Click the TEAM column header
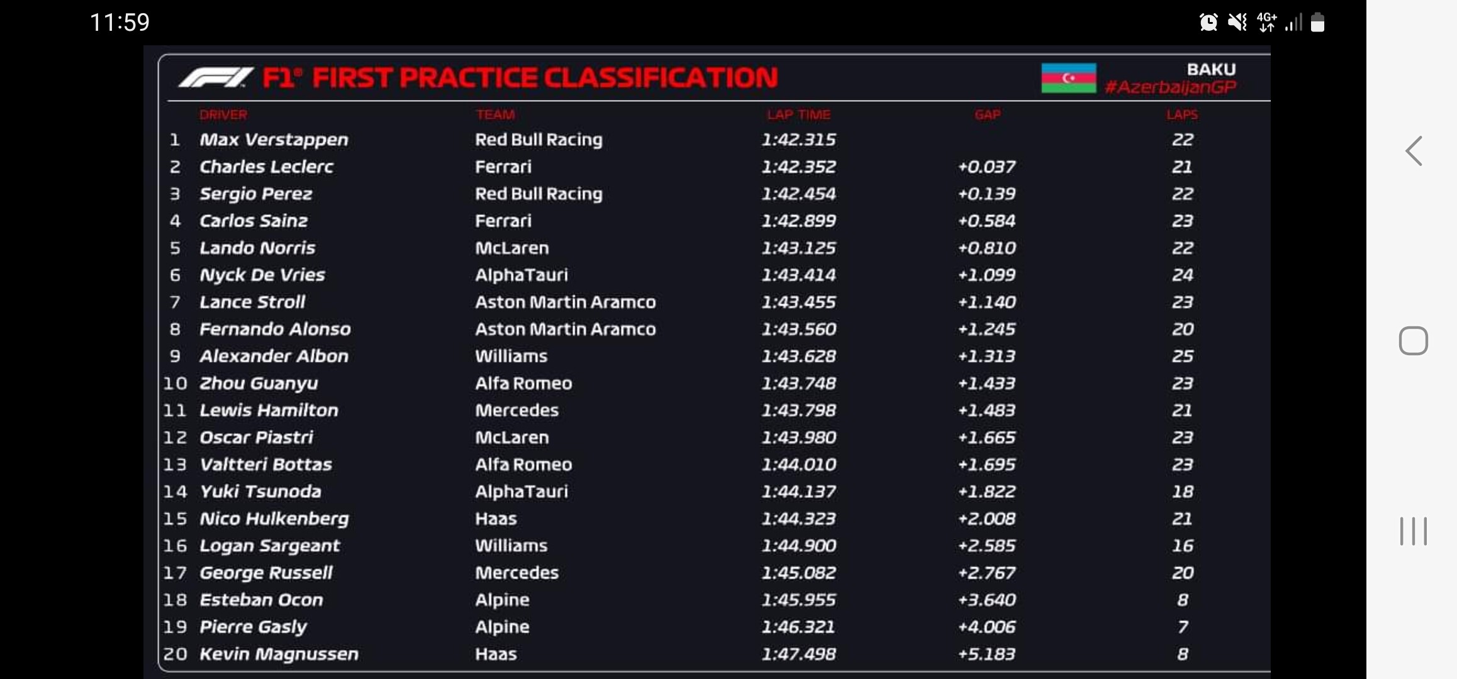This screenshot has width=1457, height=679. tap(495, 114)
